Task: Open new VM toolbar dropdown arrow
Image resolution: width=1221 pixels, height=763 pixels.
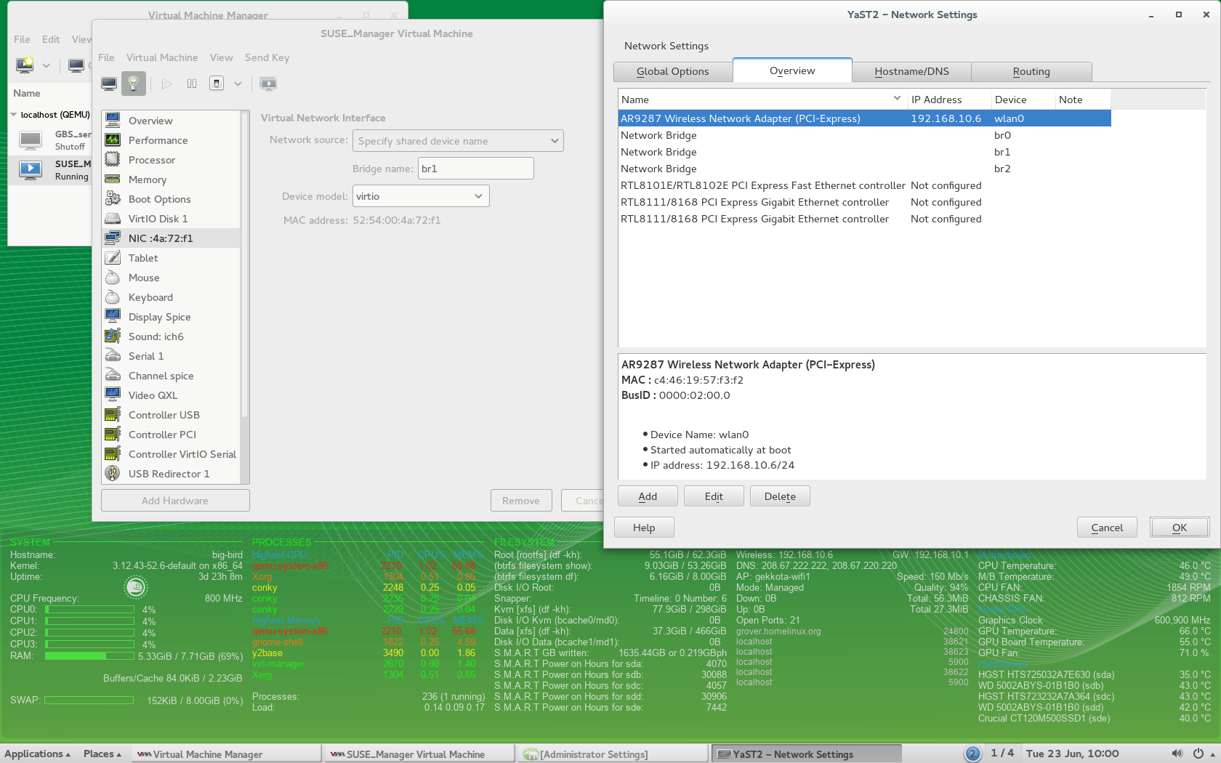Action: tap(46, 65)
